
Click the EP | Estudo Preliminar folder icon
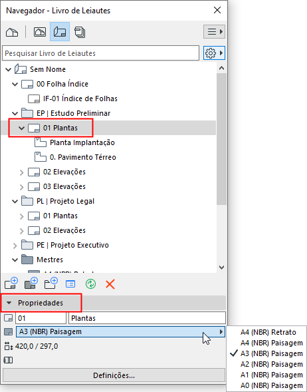coord(27,113)
